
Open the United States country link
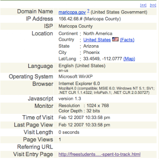[97, 40]
